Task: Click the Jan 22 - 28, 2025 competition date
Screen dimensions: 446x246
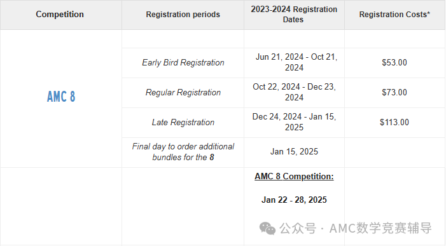Action: pos(294,200)
